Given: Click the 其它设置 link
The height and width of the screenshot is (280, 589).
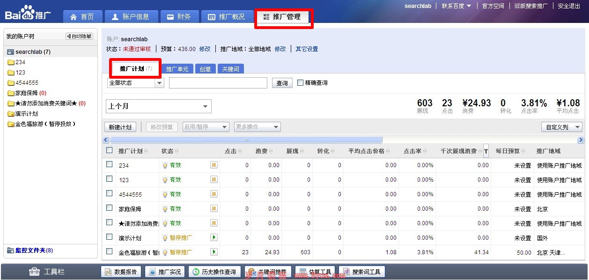Looking at the screenshot, I should [307, 49].
